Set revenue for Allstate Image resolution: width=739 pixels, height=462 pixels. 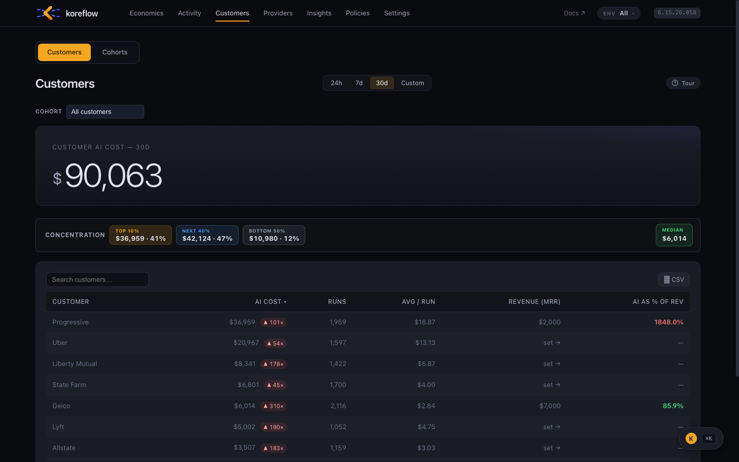click(x=552, y=448)
